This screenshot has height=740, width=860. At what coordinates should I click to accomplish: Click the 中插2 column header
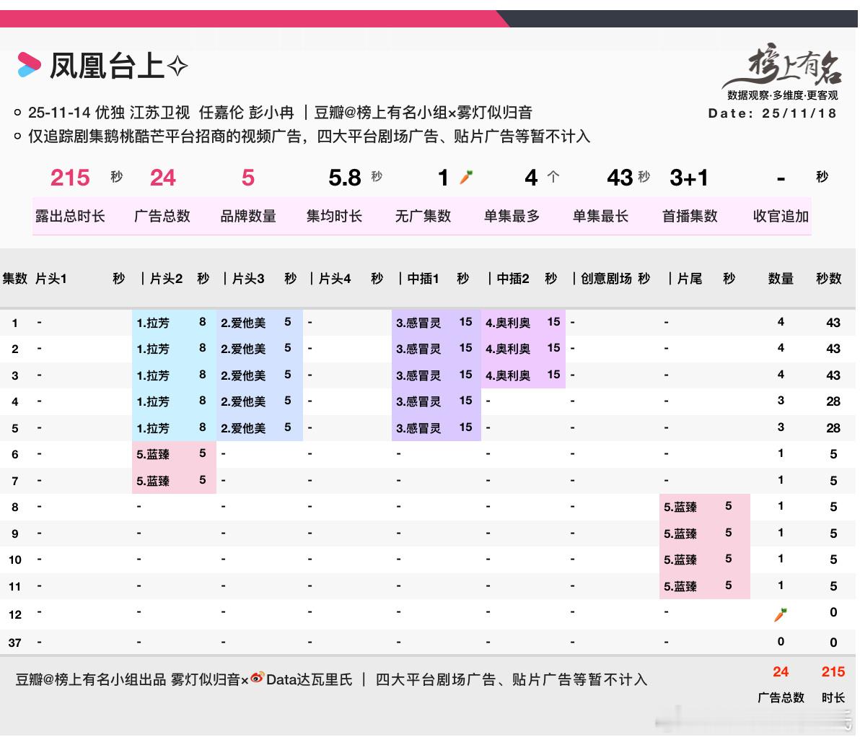pos(513,279)
